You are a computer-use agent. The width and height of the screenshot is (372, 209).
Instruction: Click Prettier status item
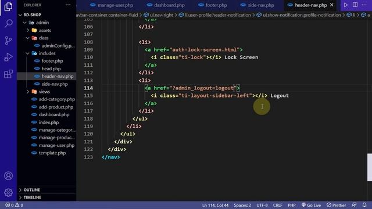[336, 205]
